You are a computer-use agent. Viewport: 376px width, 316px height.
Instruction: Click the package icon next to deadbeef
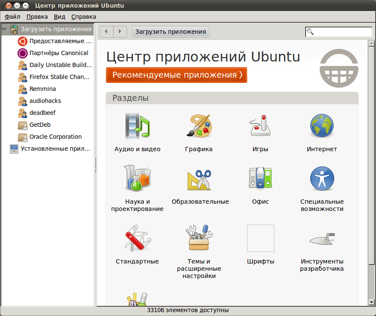[x=23, y=113]
